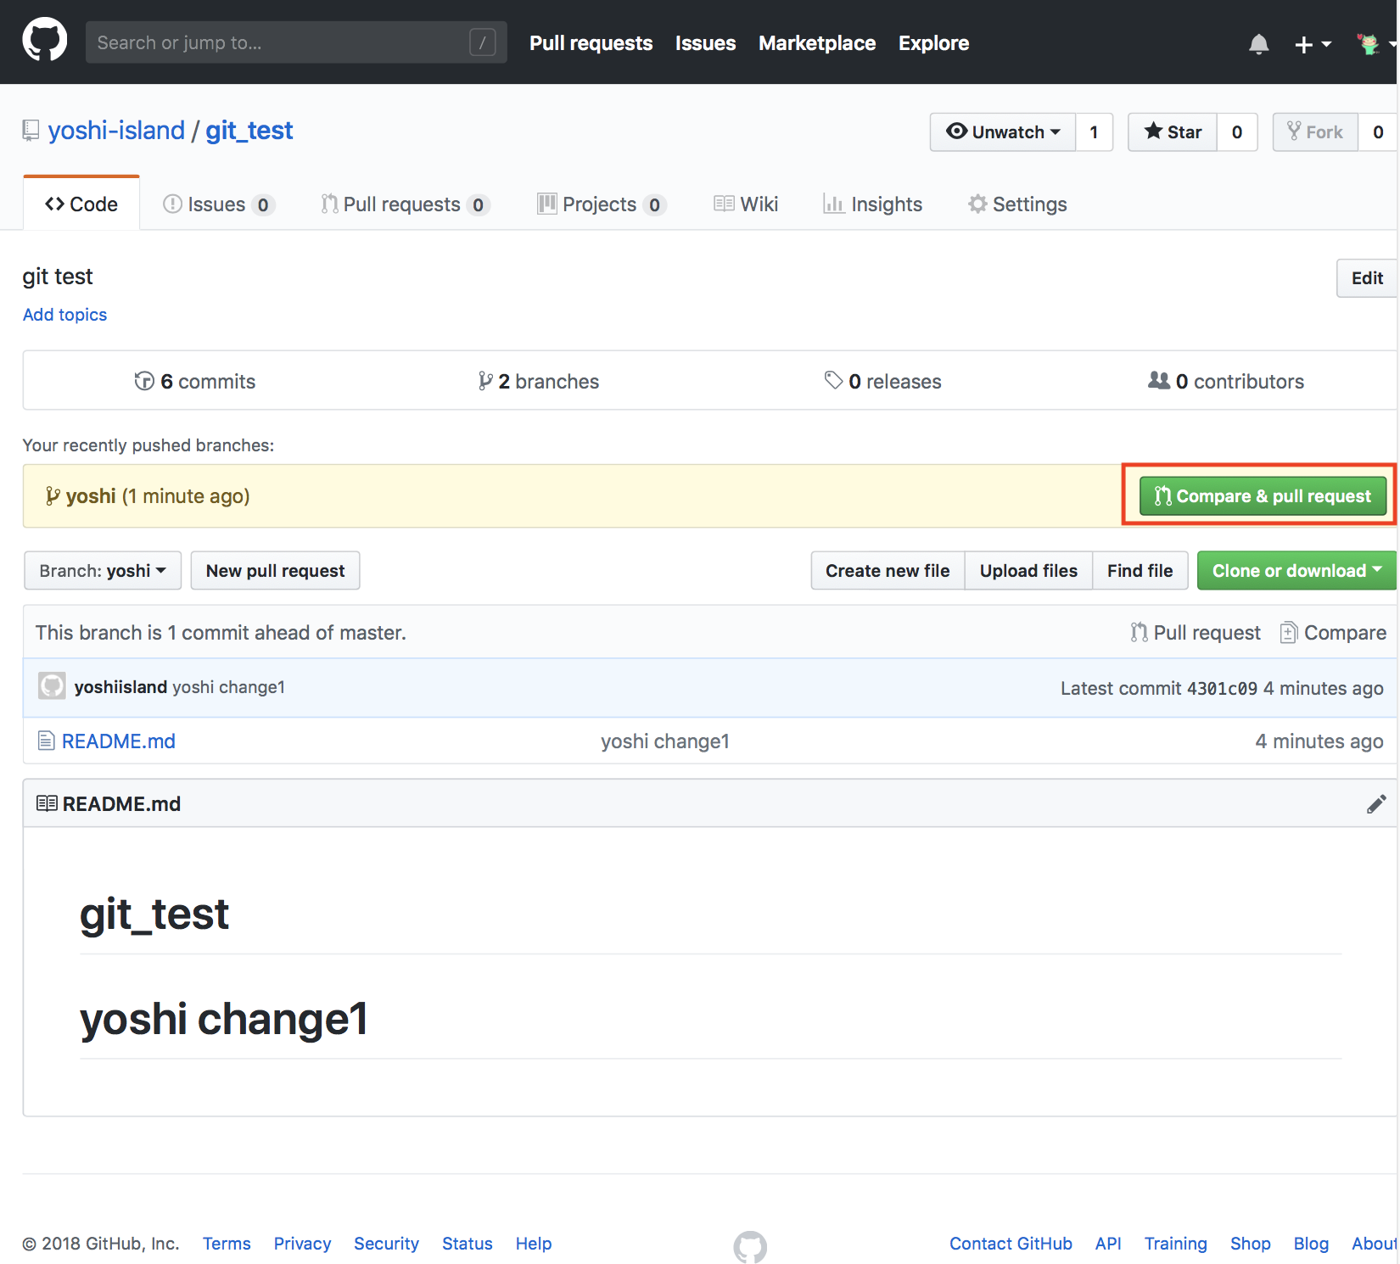Click Compare link in branch bar
This screenshot has height=1264, width=1400.
coord(1333,633)
